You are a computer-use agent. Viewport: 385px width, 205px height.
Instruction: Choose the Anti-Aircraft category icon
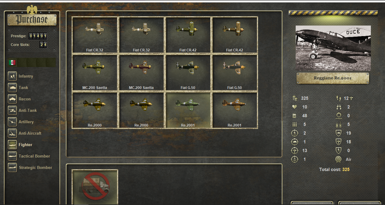(12, 133)
